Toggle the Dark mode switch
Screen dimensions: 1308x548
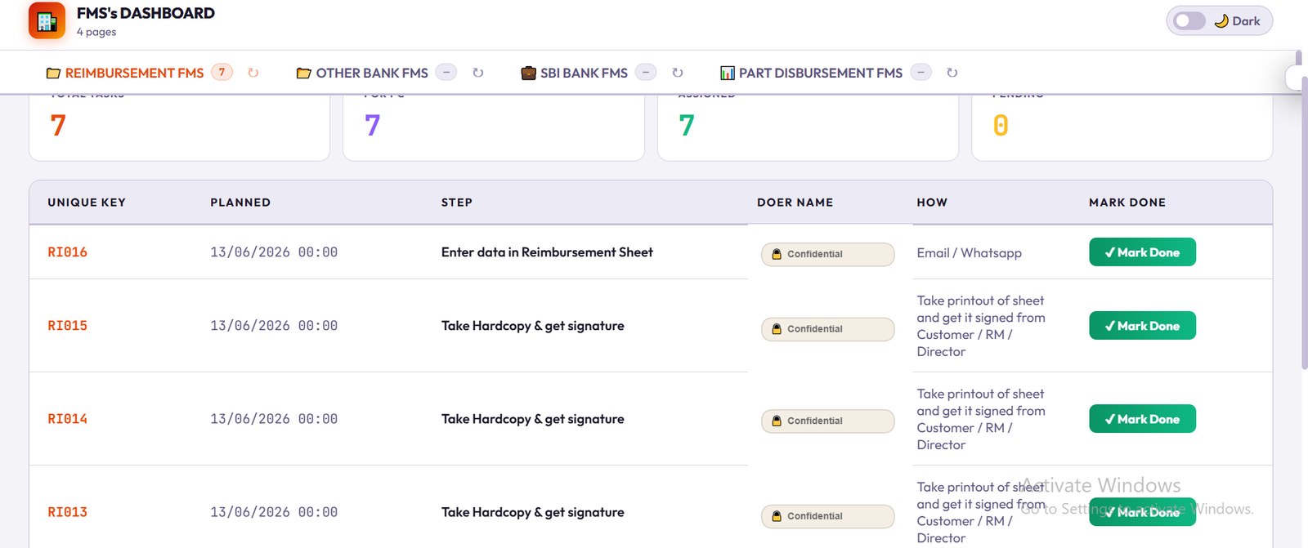tap(1189, 21)
